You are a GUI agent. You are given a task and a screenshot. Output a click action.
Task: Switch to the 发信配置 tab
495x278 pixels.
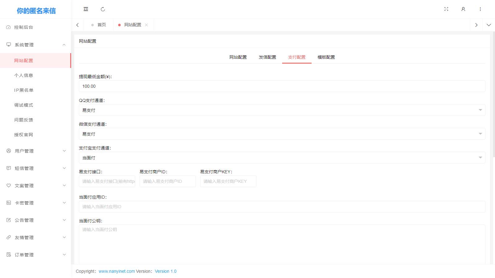[267, 57]
